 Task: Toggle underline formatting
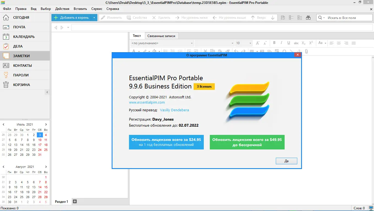(x=288, y=43)
